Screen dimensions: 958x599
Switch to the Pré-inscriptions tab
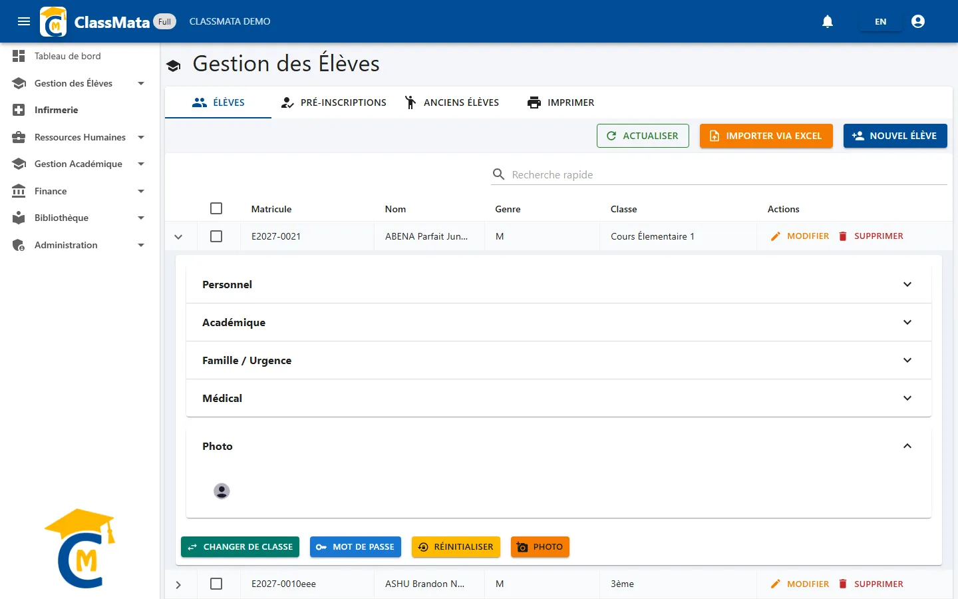pos(333,102)
